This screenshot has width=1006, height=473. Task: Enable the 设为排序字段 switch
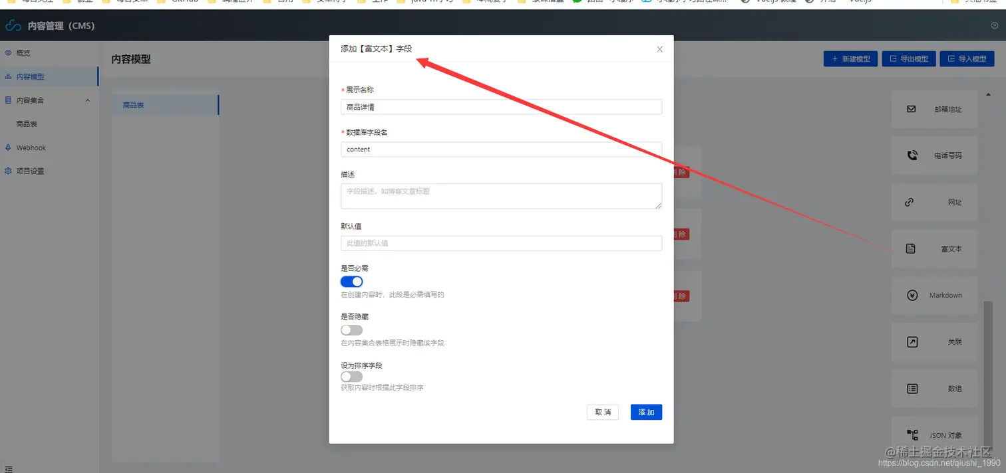click(x=351, y=377)
